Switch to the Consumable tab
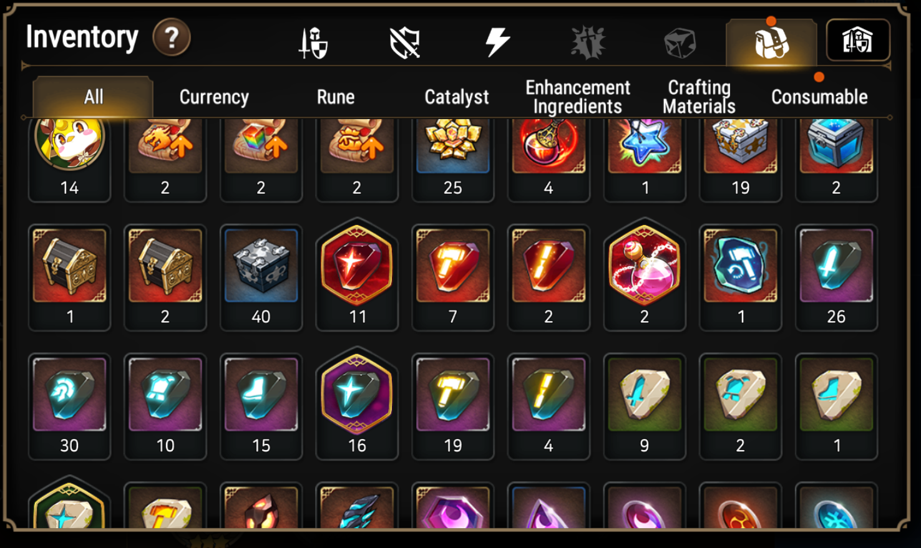921x548 pixels. pyautogui.click(x=819, y=97)
